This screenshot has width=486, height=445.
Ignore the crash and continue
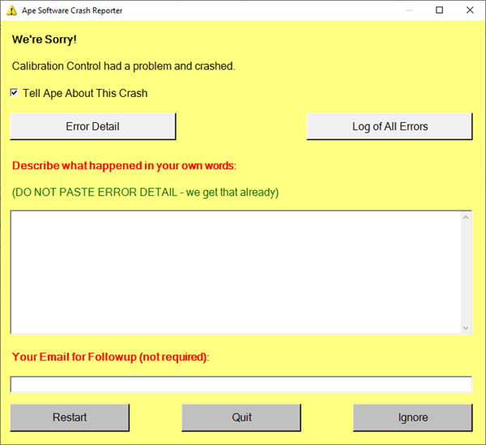413,417
